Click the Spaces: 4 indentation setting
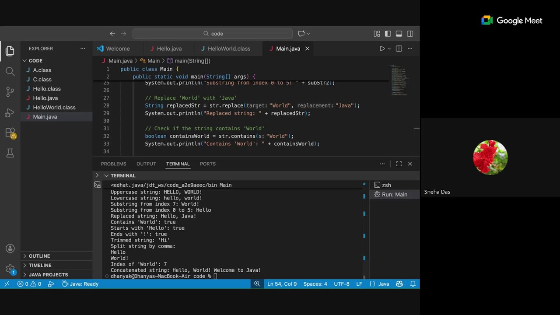This screenshot has height=315, width=560. (315, 284)
